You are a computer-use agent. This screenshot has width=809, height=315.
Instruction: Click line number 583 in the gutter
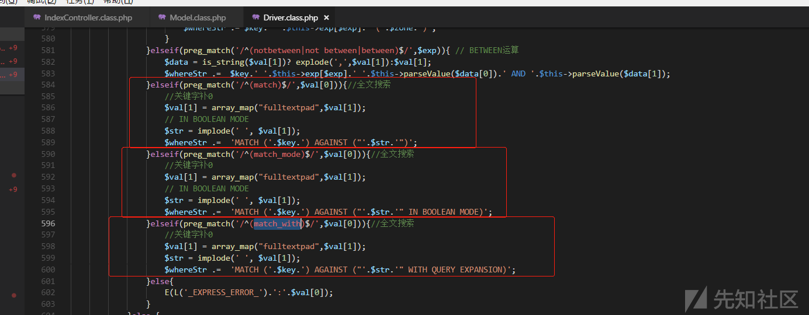click(48, 73)
